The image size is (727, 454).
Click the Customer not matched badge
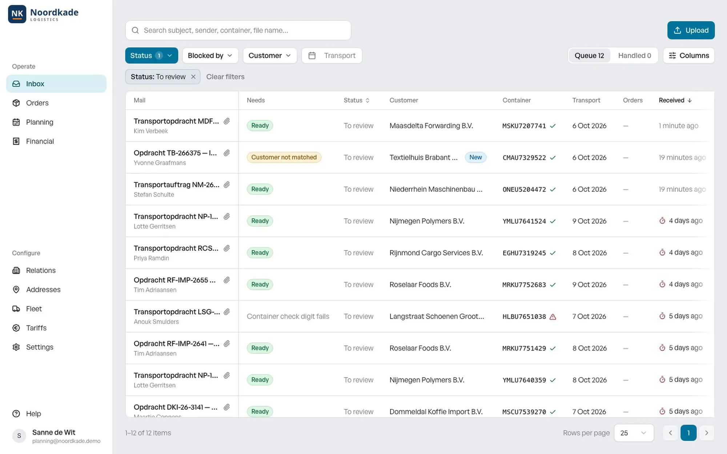pyautogui.click(x=284, y=158)
